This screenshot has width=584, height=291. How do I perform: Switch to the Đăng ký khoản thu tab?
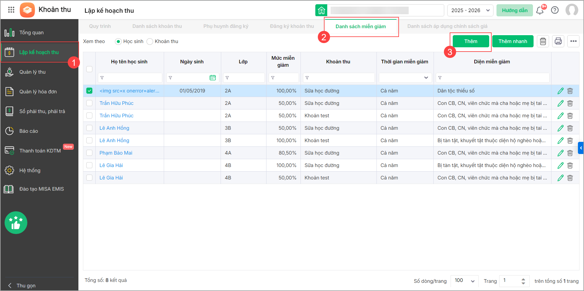[x=292, y=26]
